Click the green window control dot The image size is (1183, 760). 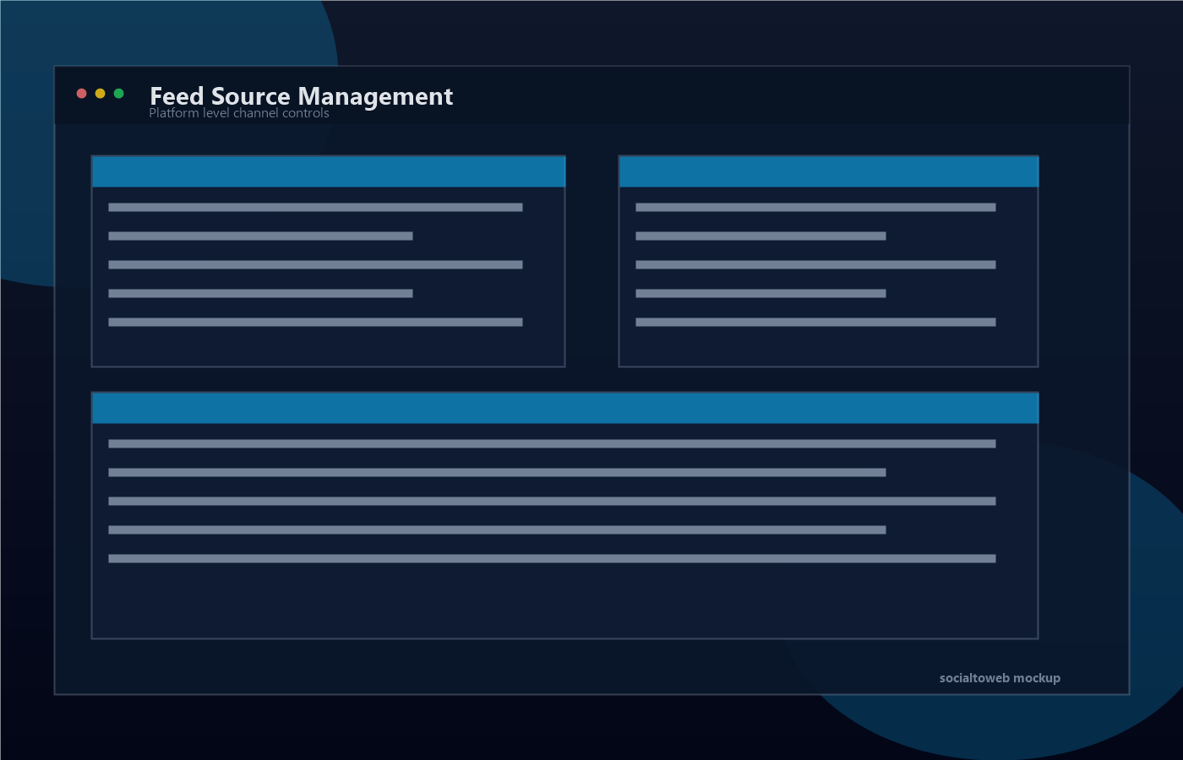[x=119, y=93]
